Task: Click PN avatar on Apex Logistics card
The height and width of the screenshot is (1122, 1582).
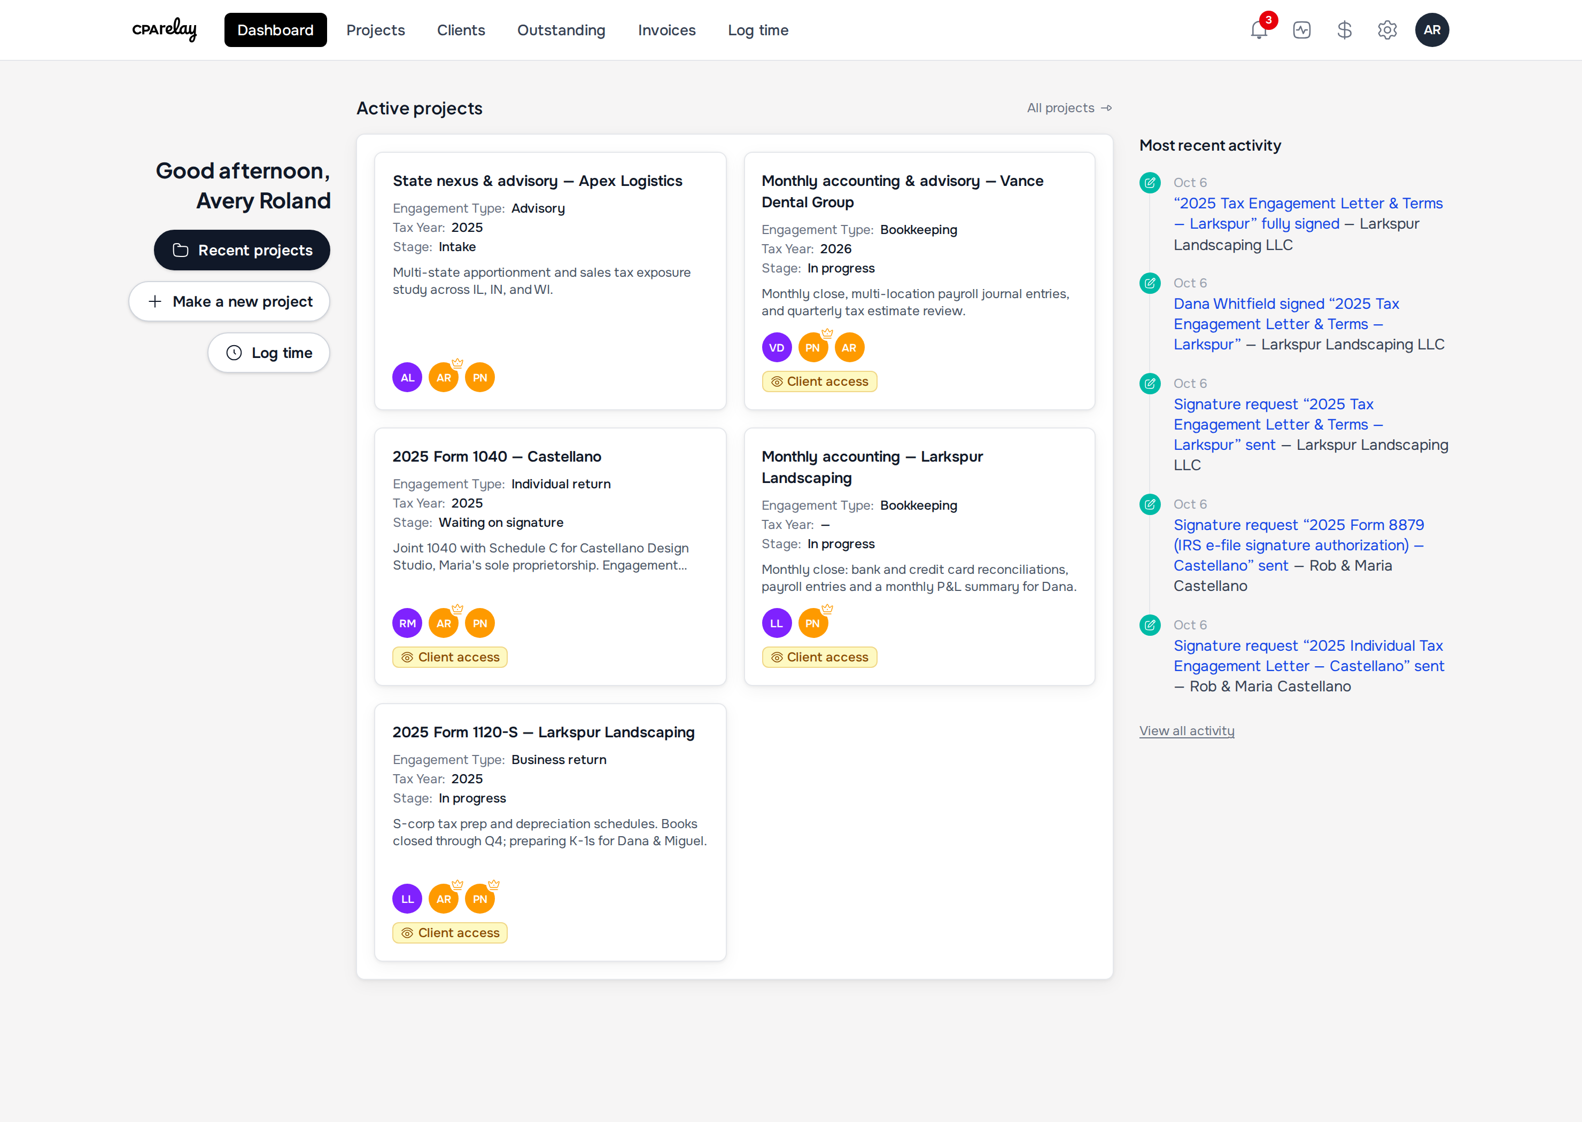Action: point(479,377)
